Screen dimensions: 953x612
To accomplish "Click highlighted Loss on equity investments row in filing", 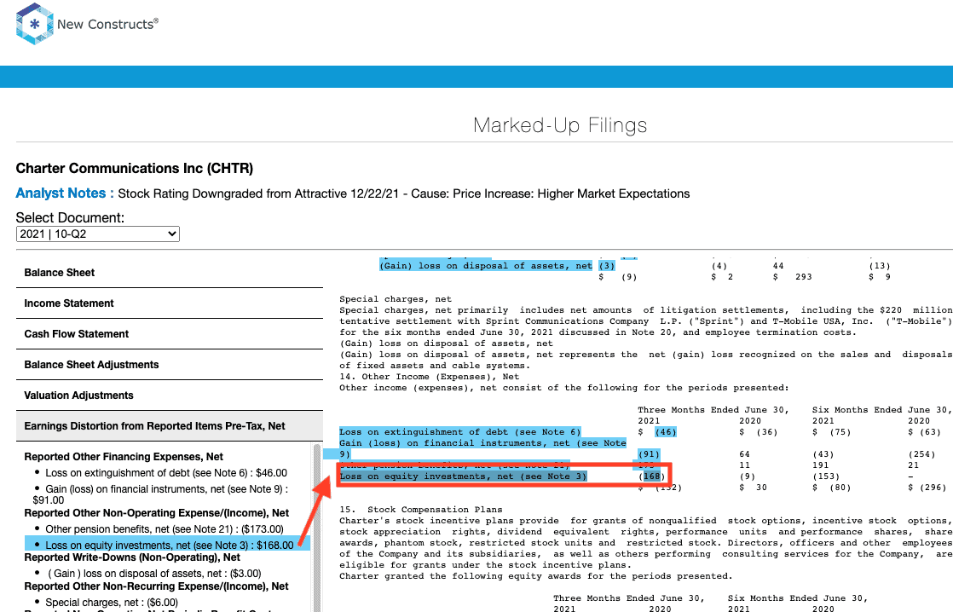I will click(x=463, y=476).
